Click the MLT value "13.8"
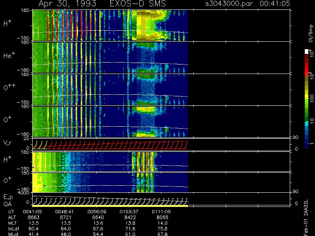Screen dimensions: 315x236 coord(130,223)
